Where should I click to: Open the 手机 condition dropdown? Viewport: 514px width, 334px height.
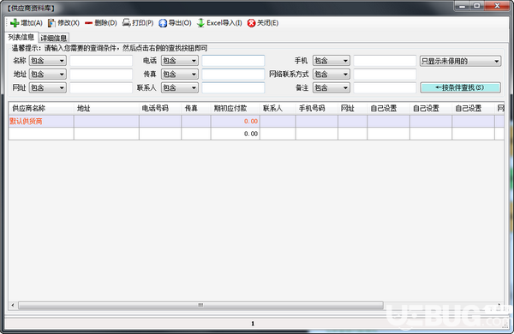(x=332, y=61)
